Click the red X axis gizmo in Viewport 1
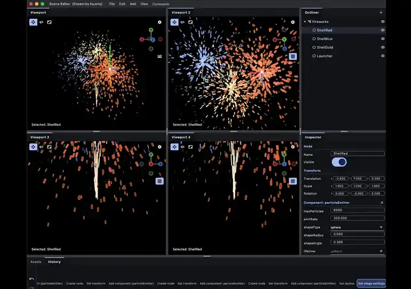Image resolution: width=411 pixels, height=289 pixels. coord(142,39)
